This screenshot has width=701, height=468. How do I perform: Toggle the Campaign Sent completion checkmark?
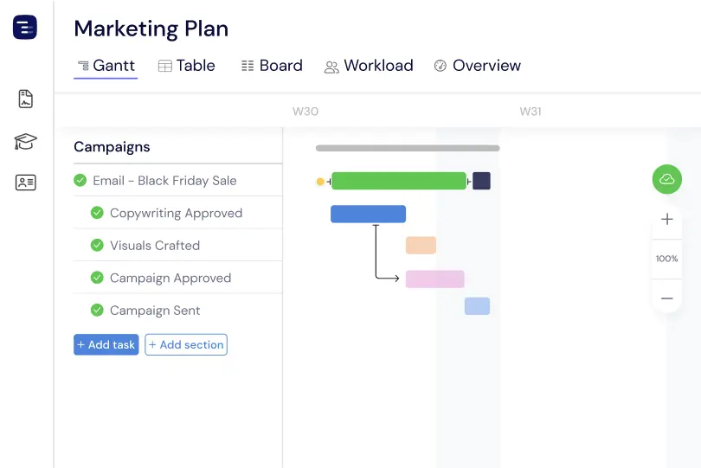click(97, 311)
